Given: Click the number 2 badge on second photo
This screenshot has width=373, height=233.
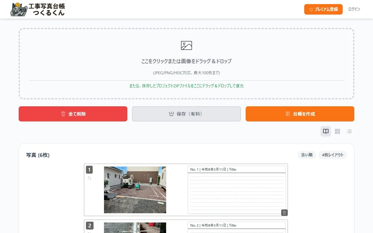Looking at the screenshot, I should 89,225.
